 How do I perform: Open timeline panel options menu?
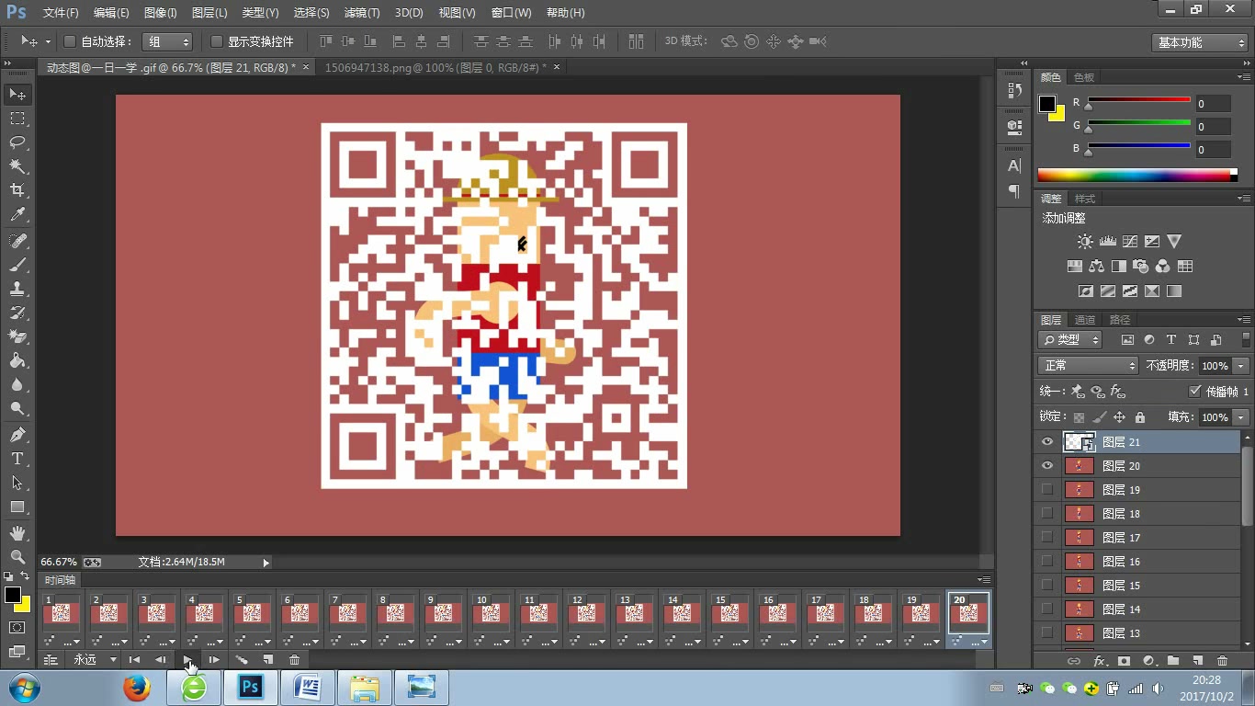pyautogui.click(x=984, y=580)
